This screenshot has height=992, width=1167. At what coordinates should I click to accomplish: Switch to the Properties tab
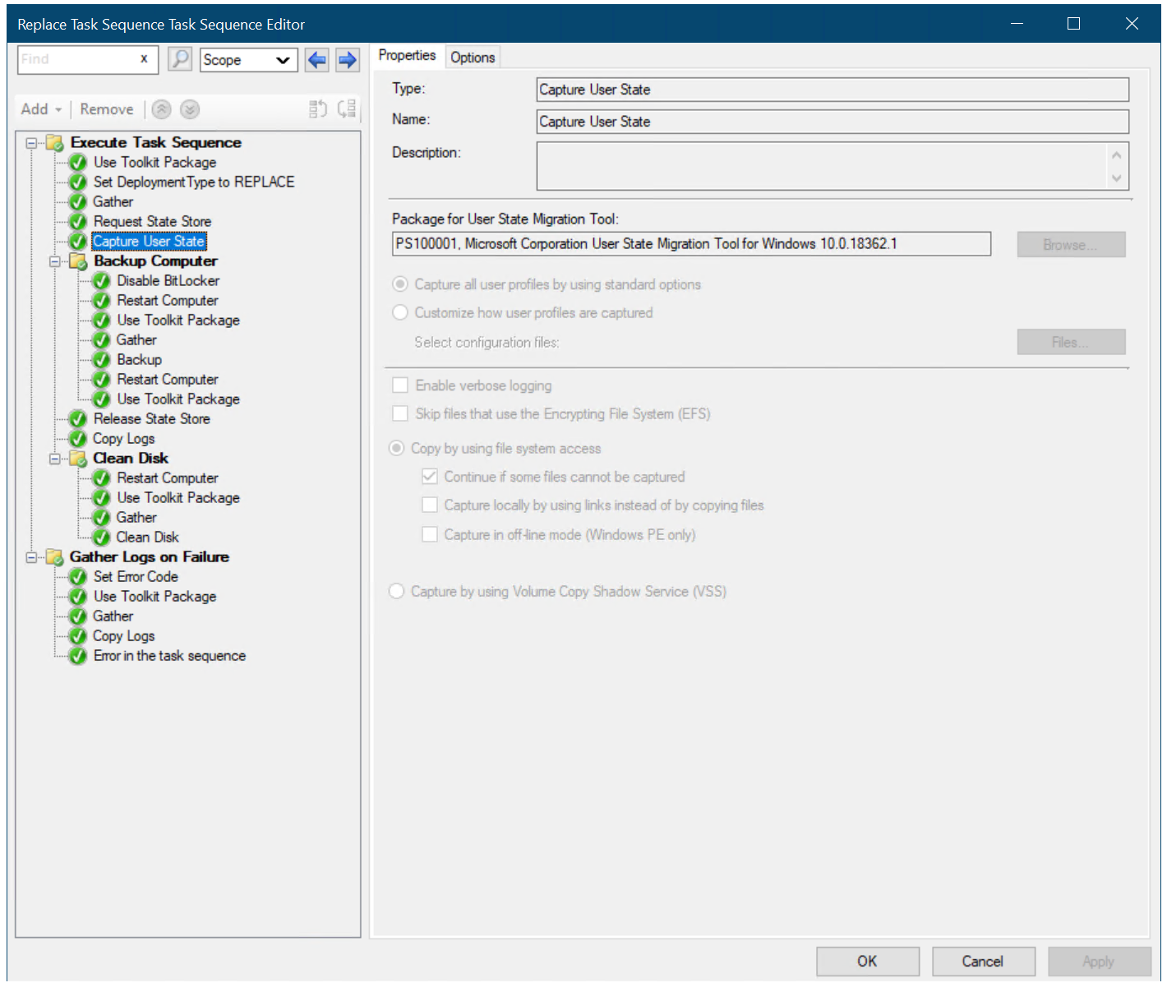pyautogui.click(x=408, y=56)
